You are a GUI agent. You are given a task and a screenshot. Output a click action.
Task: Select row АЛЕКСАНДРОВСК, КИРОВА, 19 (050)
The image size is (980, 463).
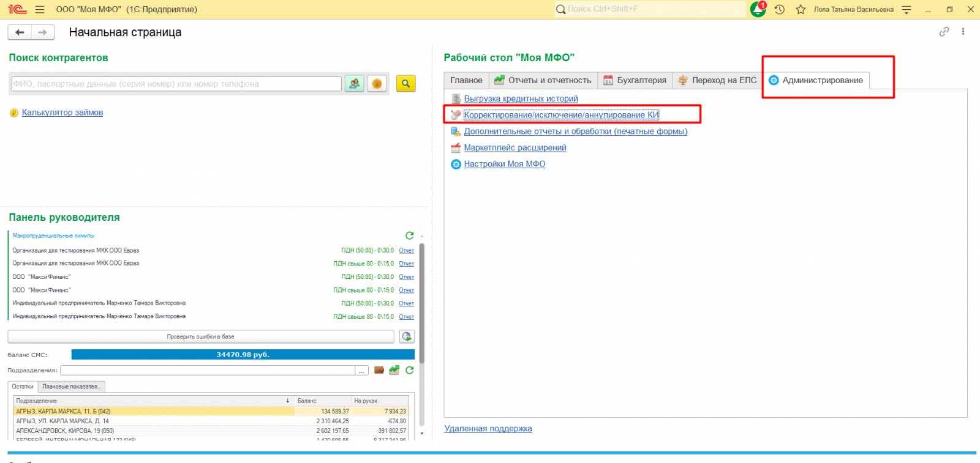(211, 431)
